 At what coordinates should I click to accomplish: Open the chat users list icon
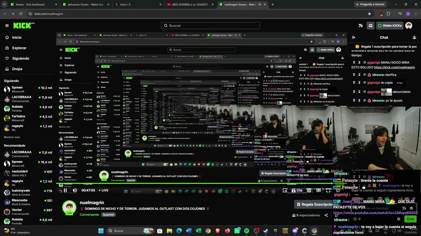[x=414, y=37]
